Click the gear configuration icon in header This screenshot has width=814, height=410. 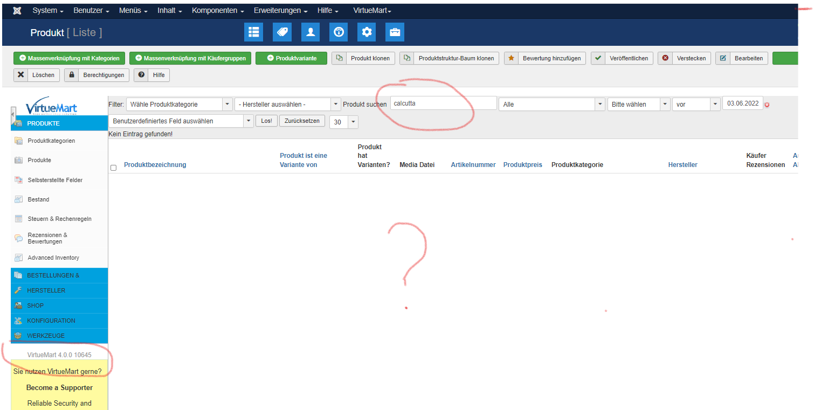coord(367,32)
